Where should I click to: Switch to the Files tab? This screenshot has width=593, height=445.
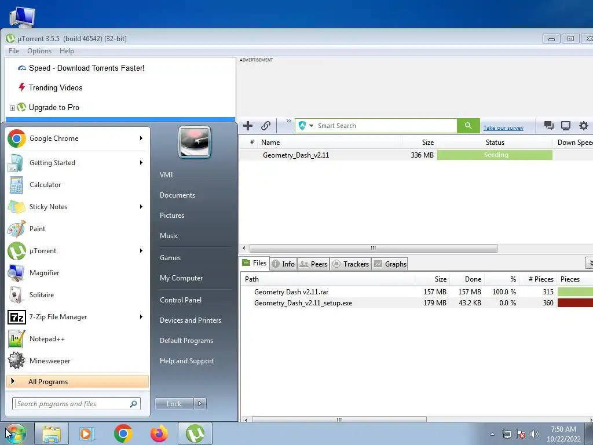pos(255,263)
